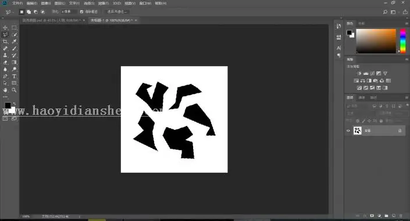Select the Brush tool
The image size is (410, 221).
(14, 49)
